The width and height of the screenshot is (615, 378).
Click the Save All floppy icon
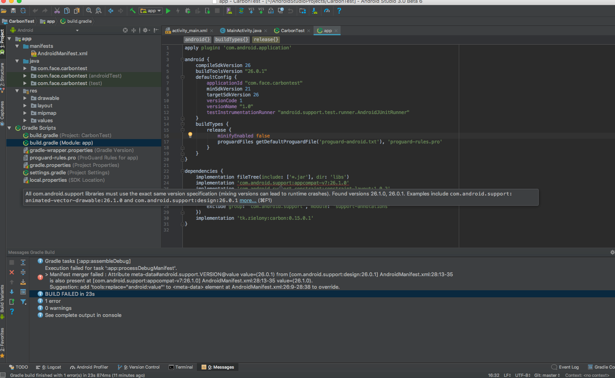click(13, 11)
